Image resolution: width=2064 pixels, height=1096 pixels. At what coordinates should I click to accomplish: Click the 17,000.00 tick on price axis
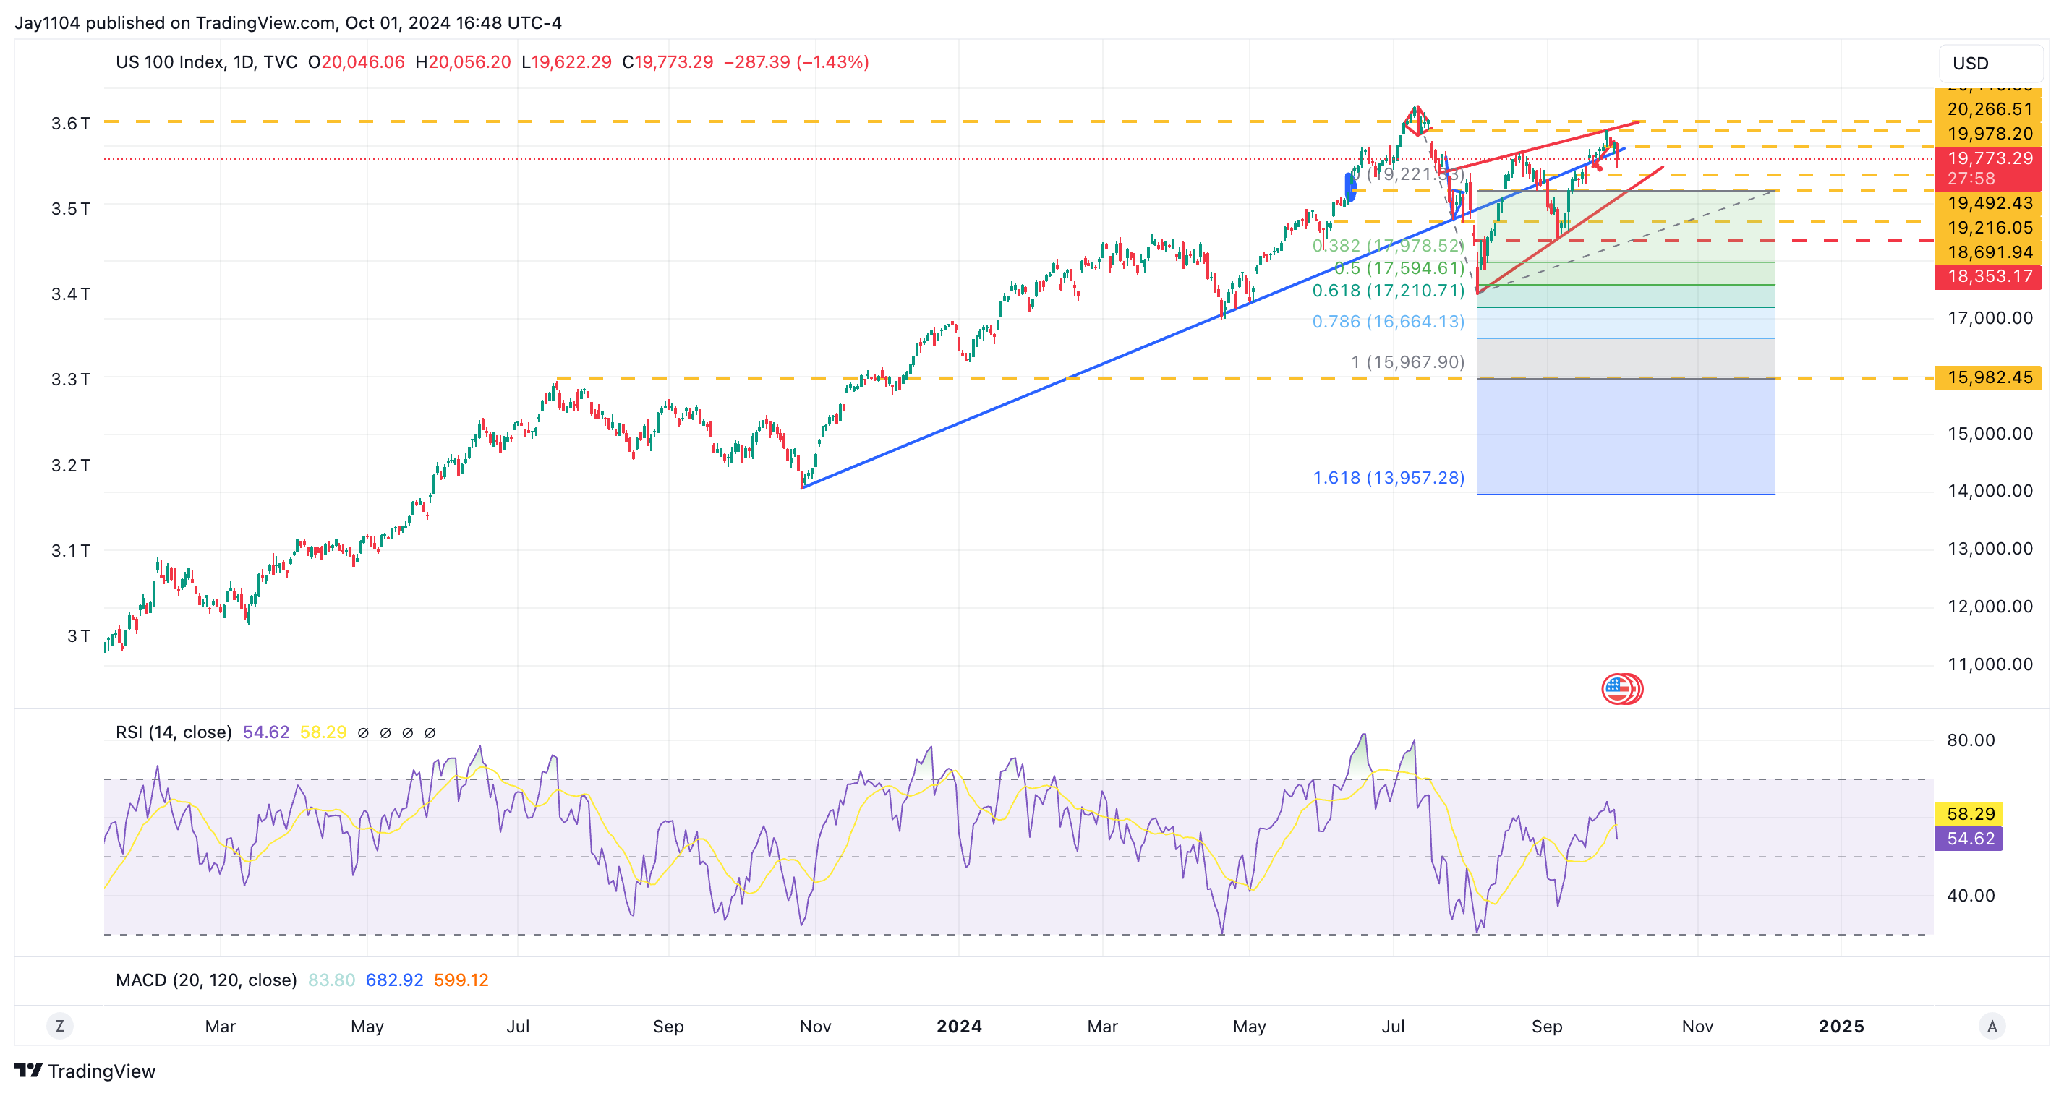pyautogui.click(x=1990, y=318)
